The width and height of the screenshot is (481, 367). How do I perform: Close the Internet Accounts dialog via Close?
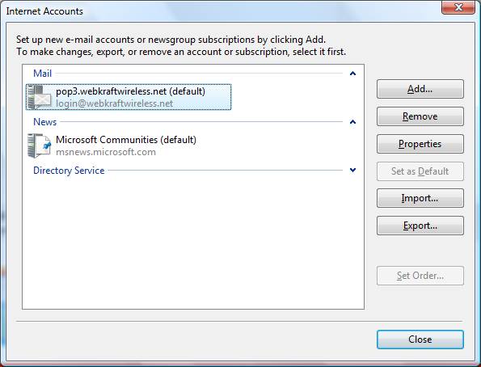coord(420,340)
